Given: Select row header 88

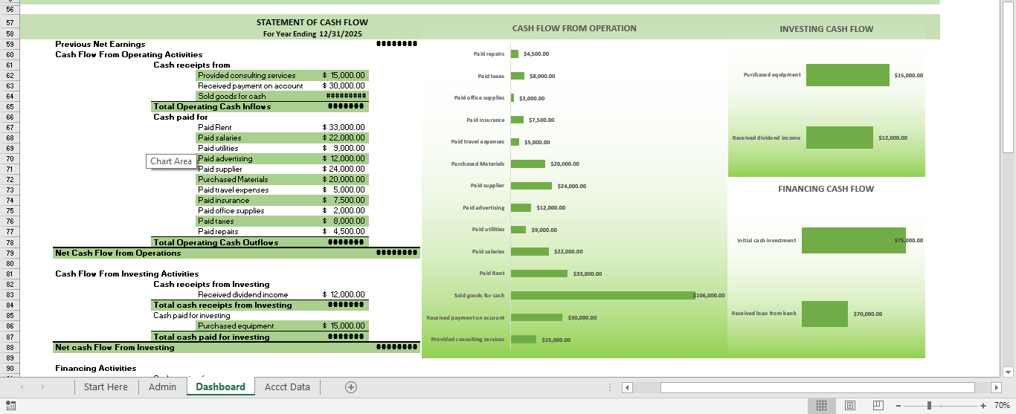Looking at the screenshot, I should (10, 347).
